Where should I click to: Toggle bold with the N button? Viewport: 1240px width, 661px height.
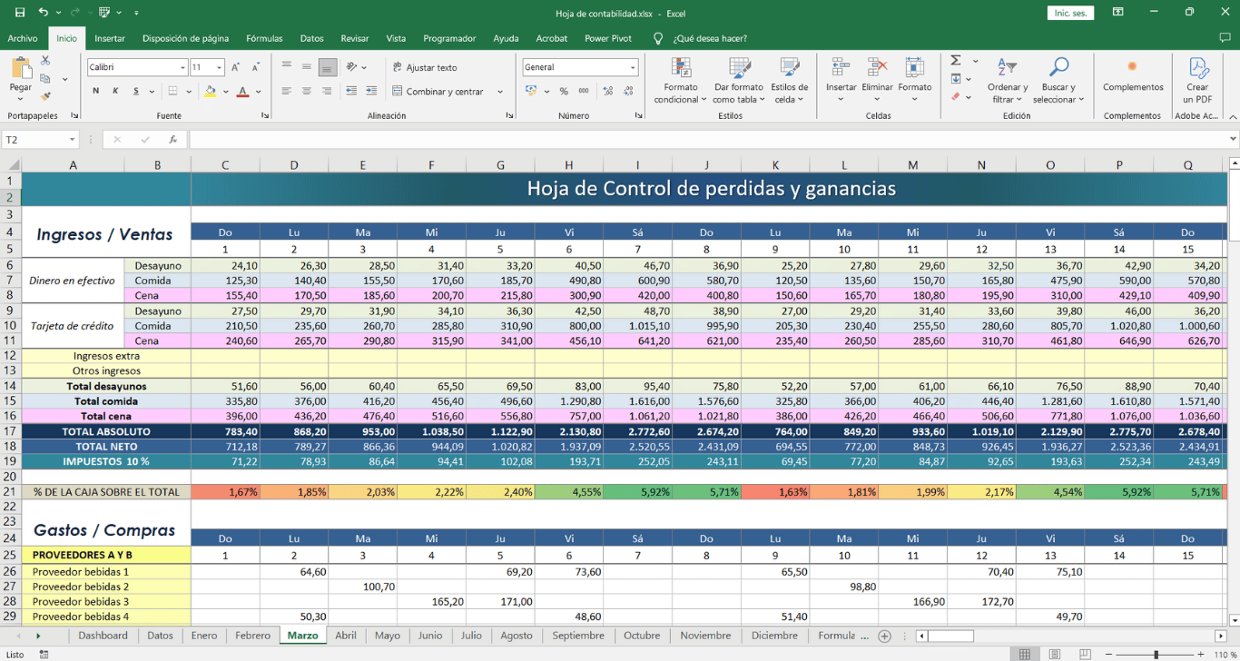(95, 92)
